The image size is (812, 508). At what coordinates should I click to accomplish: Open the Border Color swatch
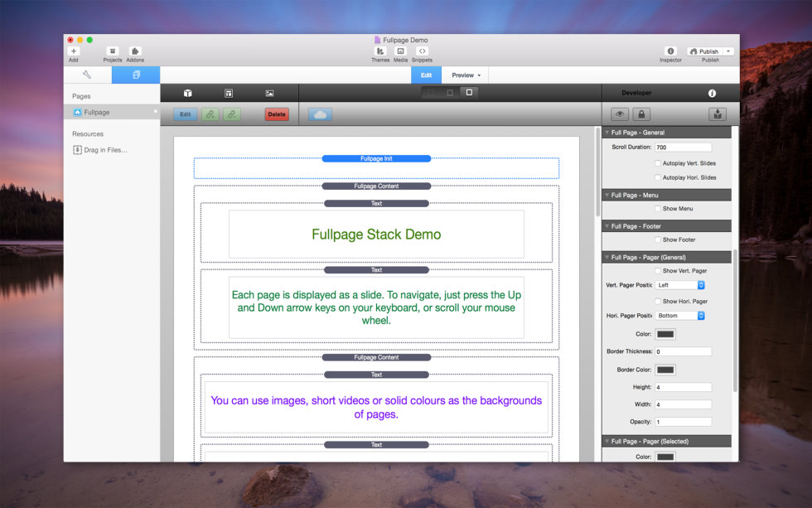click(x=665, y=370)
